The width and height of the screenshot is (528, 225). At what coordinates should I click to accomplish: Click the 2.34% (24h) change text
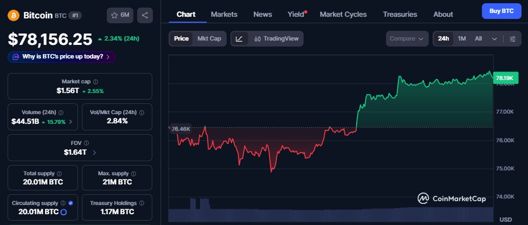[119, 39]
